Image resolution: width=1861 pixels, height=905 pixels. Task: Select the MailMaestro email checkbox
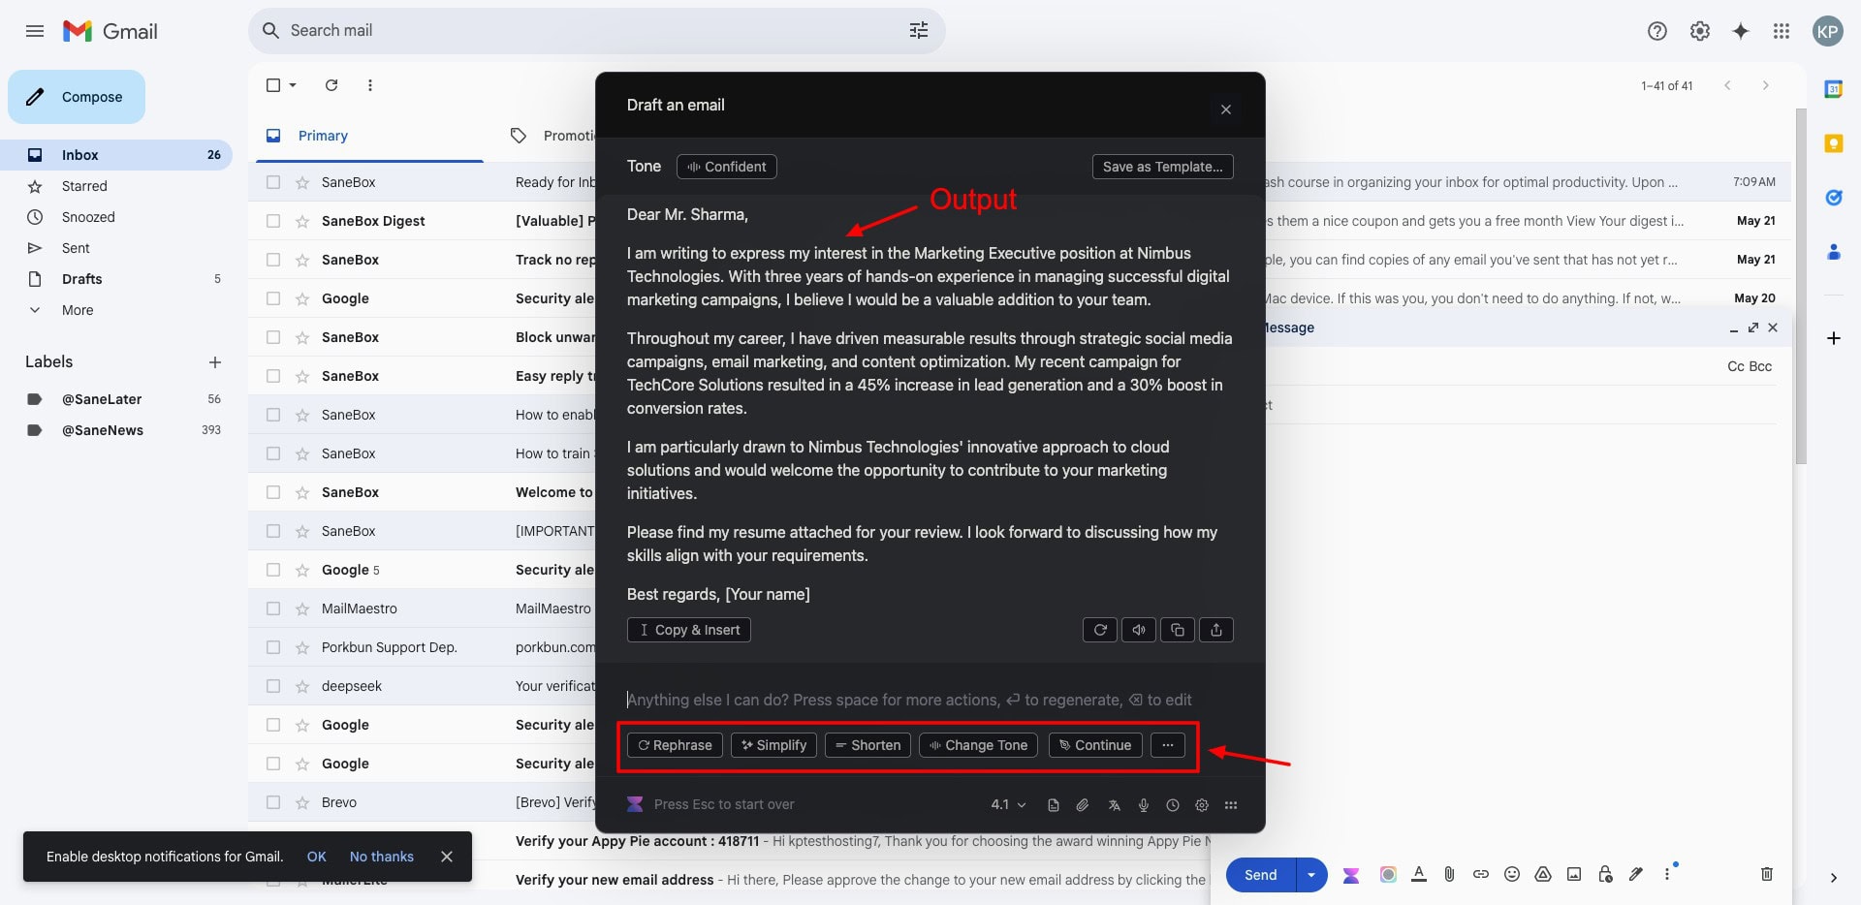click(x=273, y=609)
